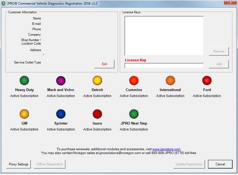Click the green Heavy Duty status indicator
The height and width of the screenshot is (175, 238).
(24, 80)
